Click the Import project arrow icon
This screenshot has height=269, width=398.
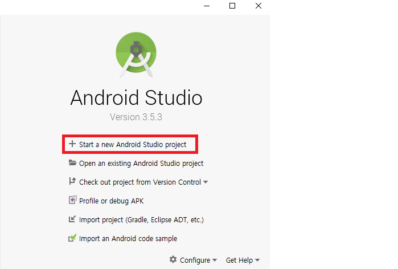click(72, 219)
